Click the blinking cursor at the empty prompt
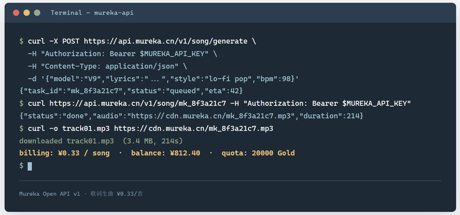460x215 pixels. pos(30,166)
